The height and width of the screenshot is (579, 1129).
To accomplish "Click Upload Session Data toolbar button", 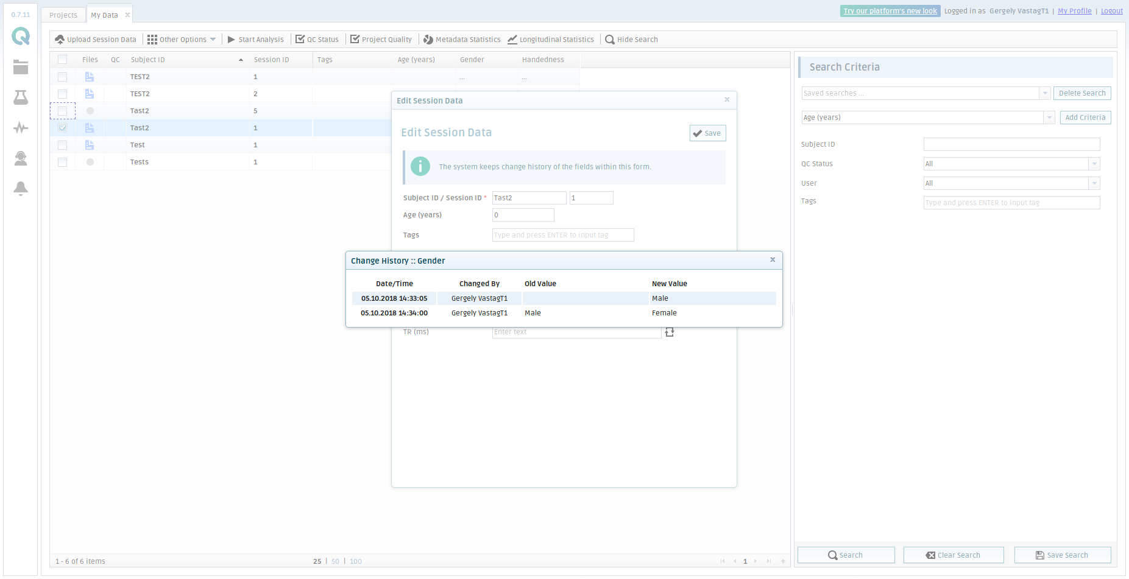I will pyautogui.click(x=96, y=40).
